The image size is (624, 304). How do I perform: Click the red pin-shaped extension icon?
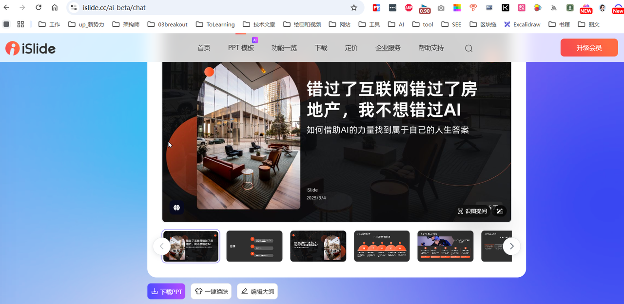click(473, 8)
